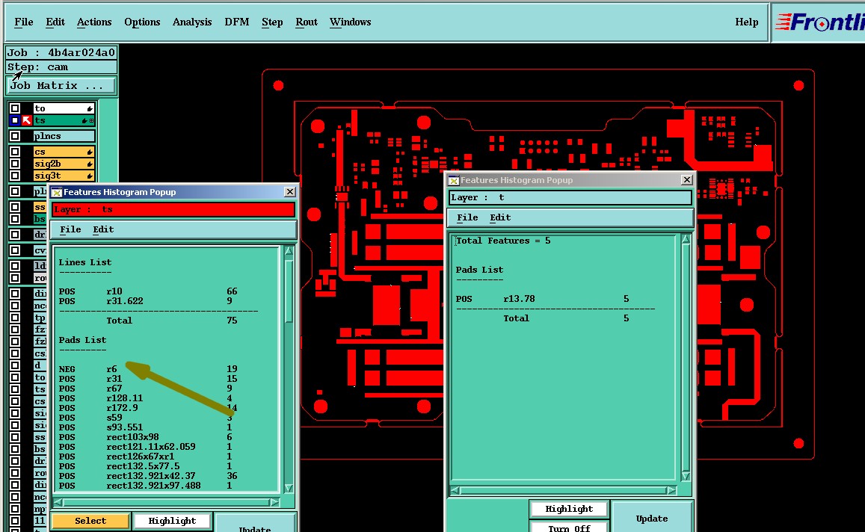This screenshot has height=532, width=865.
Task: Select the r10 line entry
Action: [148, 291]
